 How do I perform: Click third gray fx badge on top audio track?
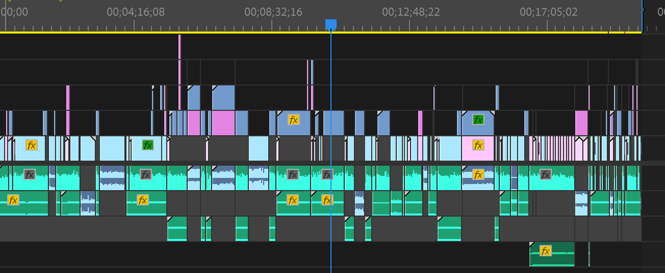[x=293, y=175]
